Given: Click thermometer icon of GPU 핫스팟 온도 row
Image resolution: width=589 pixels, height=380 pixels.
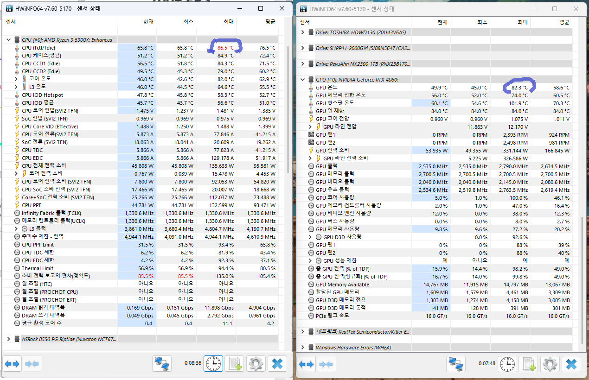Looking at the screenshot, I should tap(311, 103).
